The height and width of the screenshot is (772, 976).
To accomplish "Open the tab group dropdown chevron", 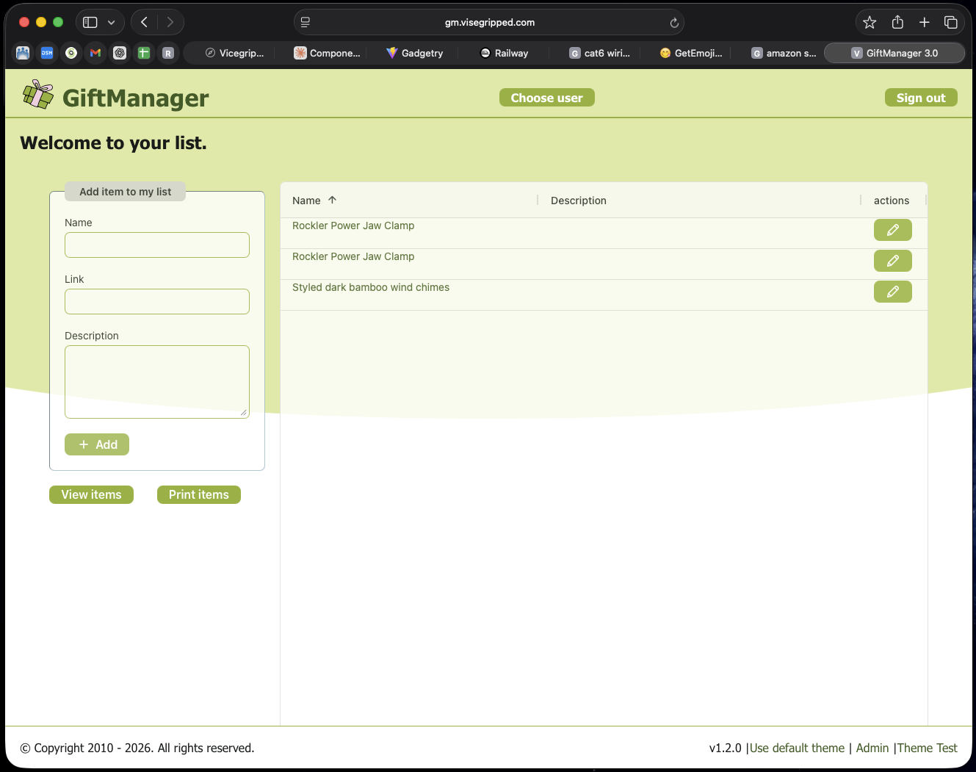I will (112, 23).
